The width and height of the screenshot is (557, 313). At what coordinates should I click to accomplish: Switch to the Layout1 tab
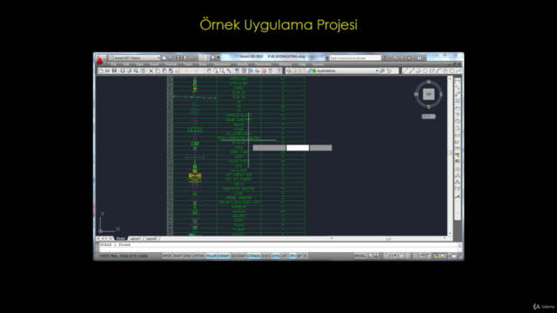pyautogui.click(x=135, y=238)
